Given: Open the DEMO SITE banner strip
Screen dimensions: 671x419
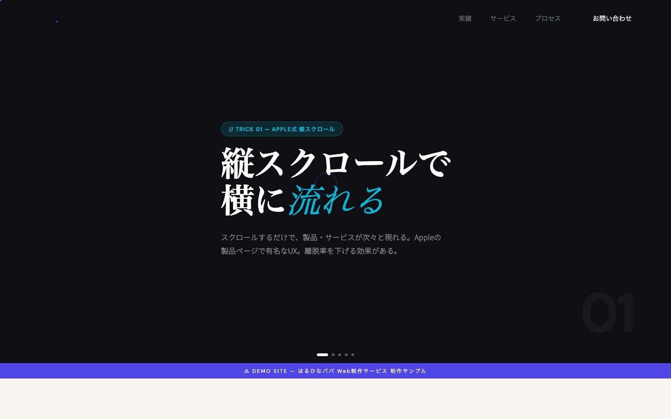Looking at the screenshot, I should click(335, 371).
